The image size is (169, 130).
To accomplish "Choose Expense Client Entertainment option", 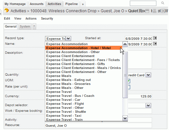I will click(84, 56).
